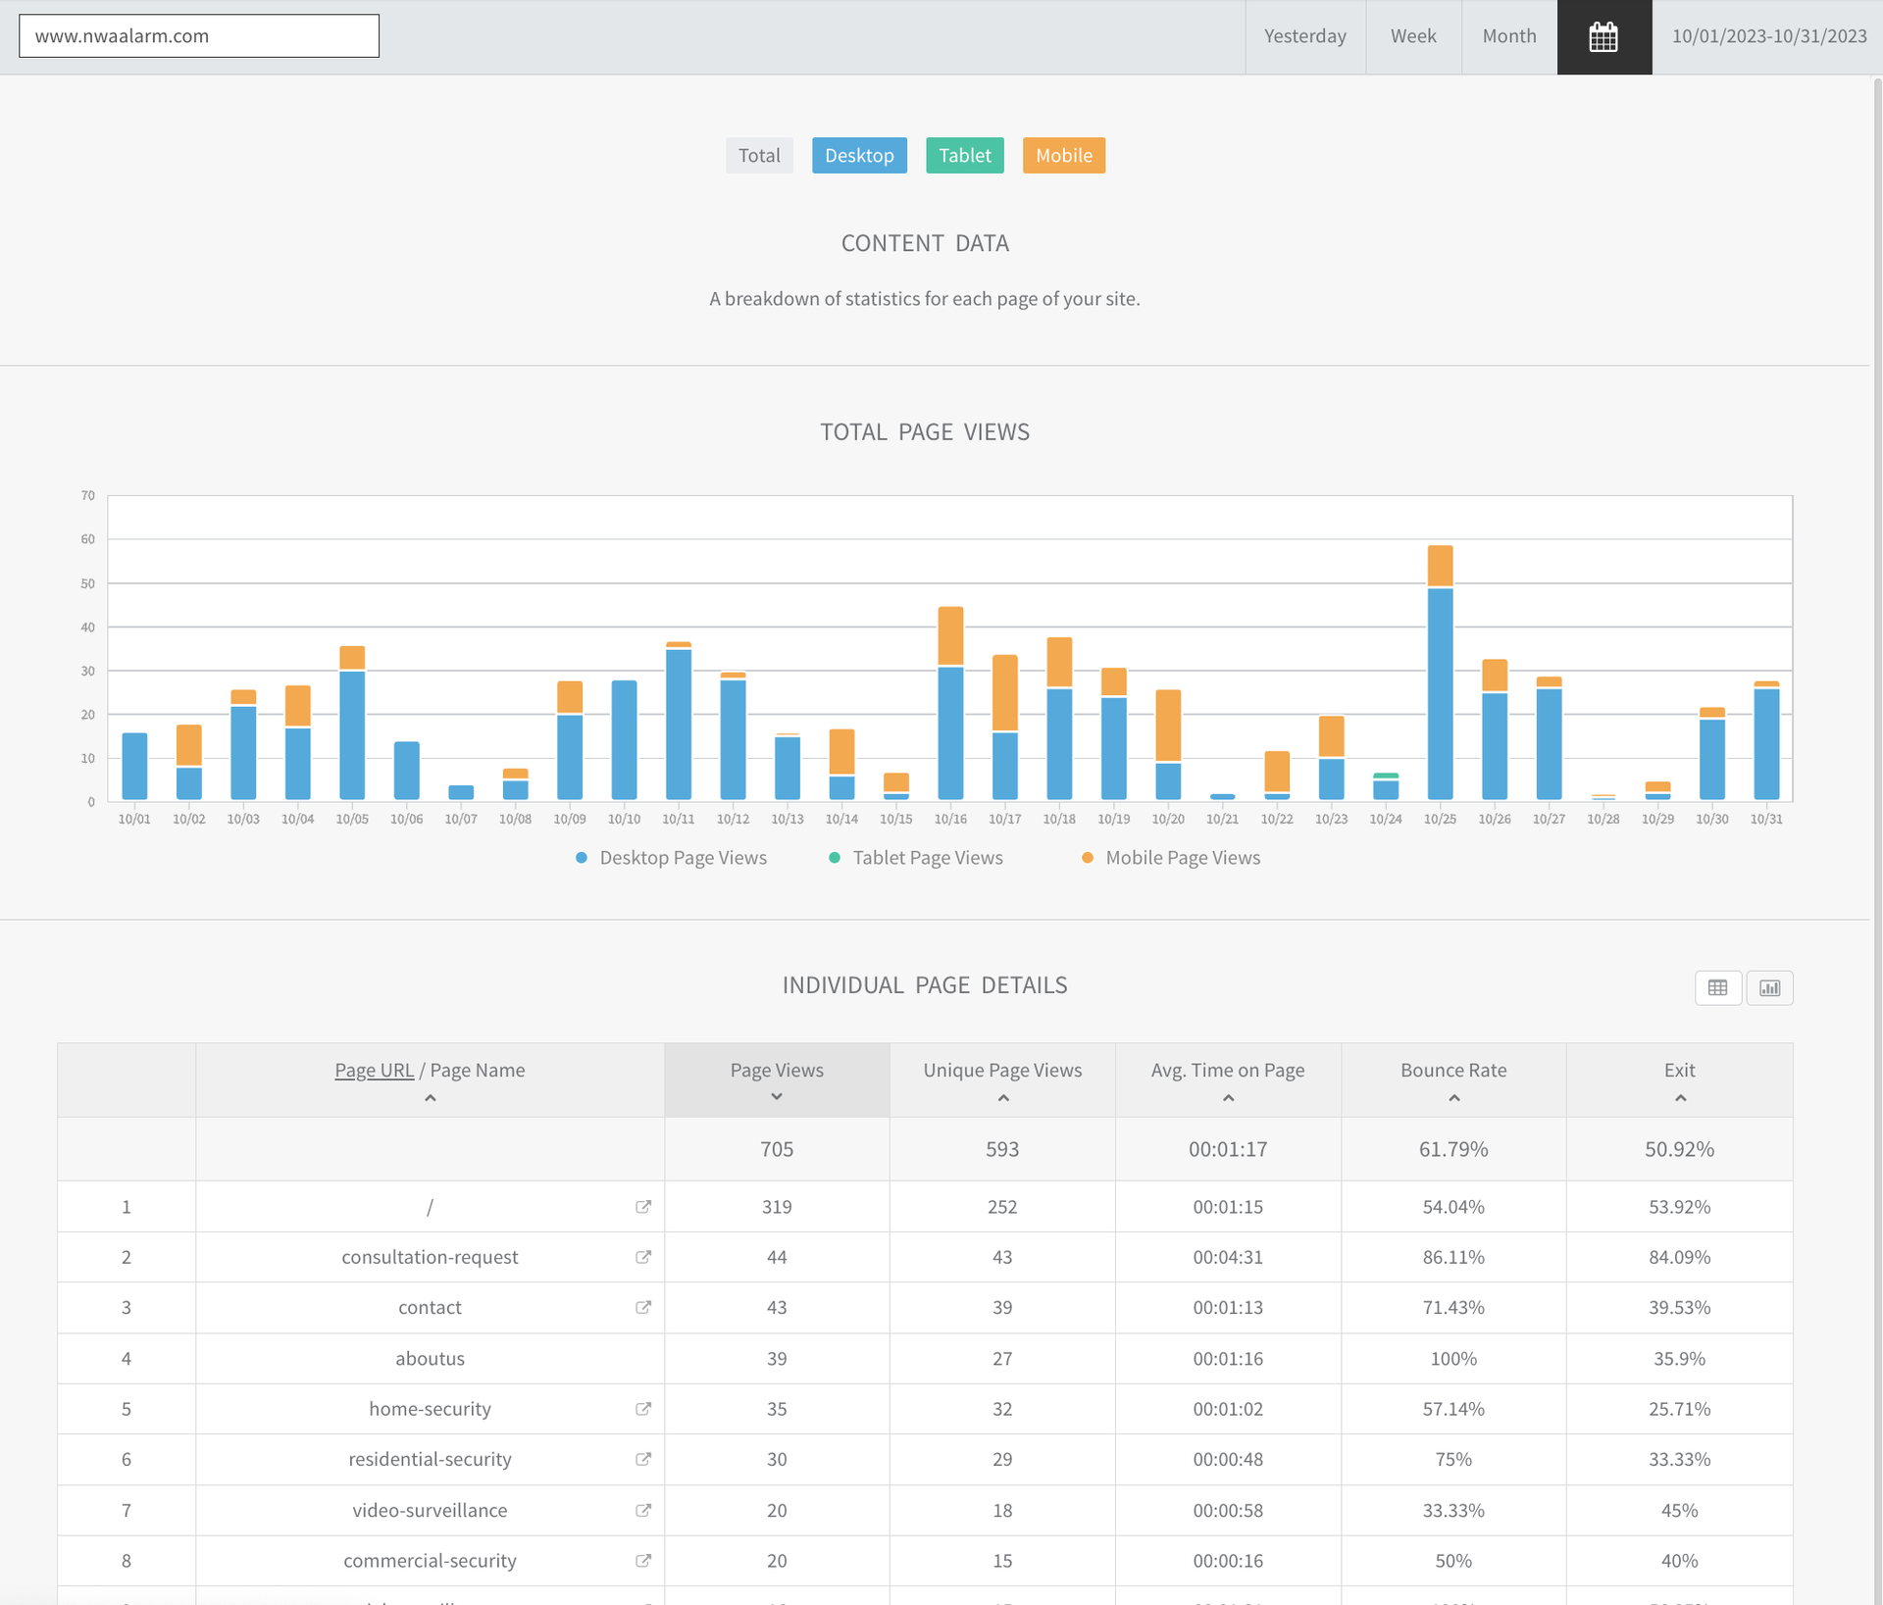Open external link for consultation-request page
This screenshot has height=1605, width=1883.
pos(643,1257)
